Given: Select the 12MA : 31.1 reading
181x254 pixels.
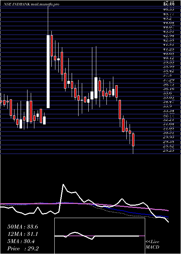Looking at the screenshot, I should 22,234.
